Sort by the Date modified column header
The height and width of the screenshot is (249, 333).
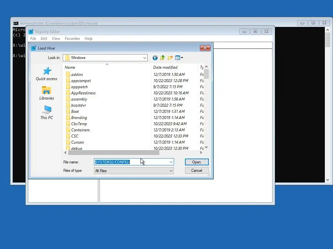coord(175,67)
